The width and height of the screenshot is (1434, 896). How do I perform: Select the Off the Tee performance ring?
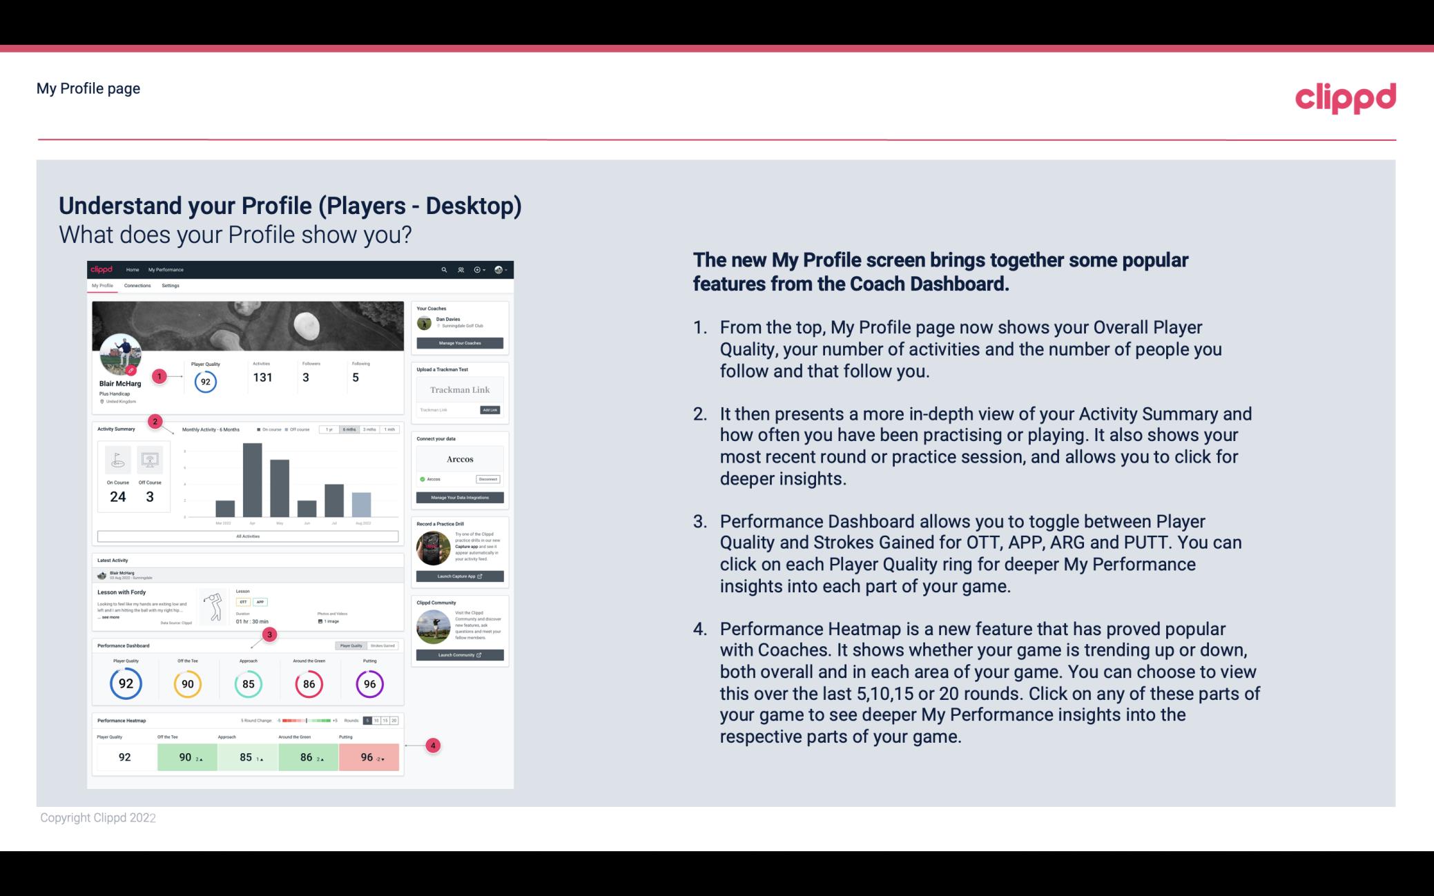(187, 683)
